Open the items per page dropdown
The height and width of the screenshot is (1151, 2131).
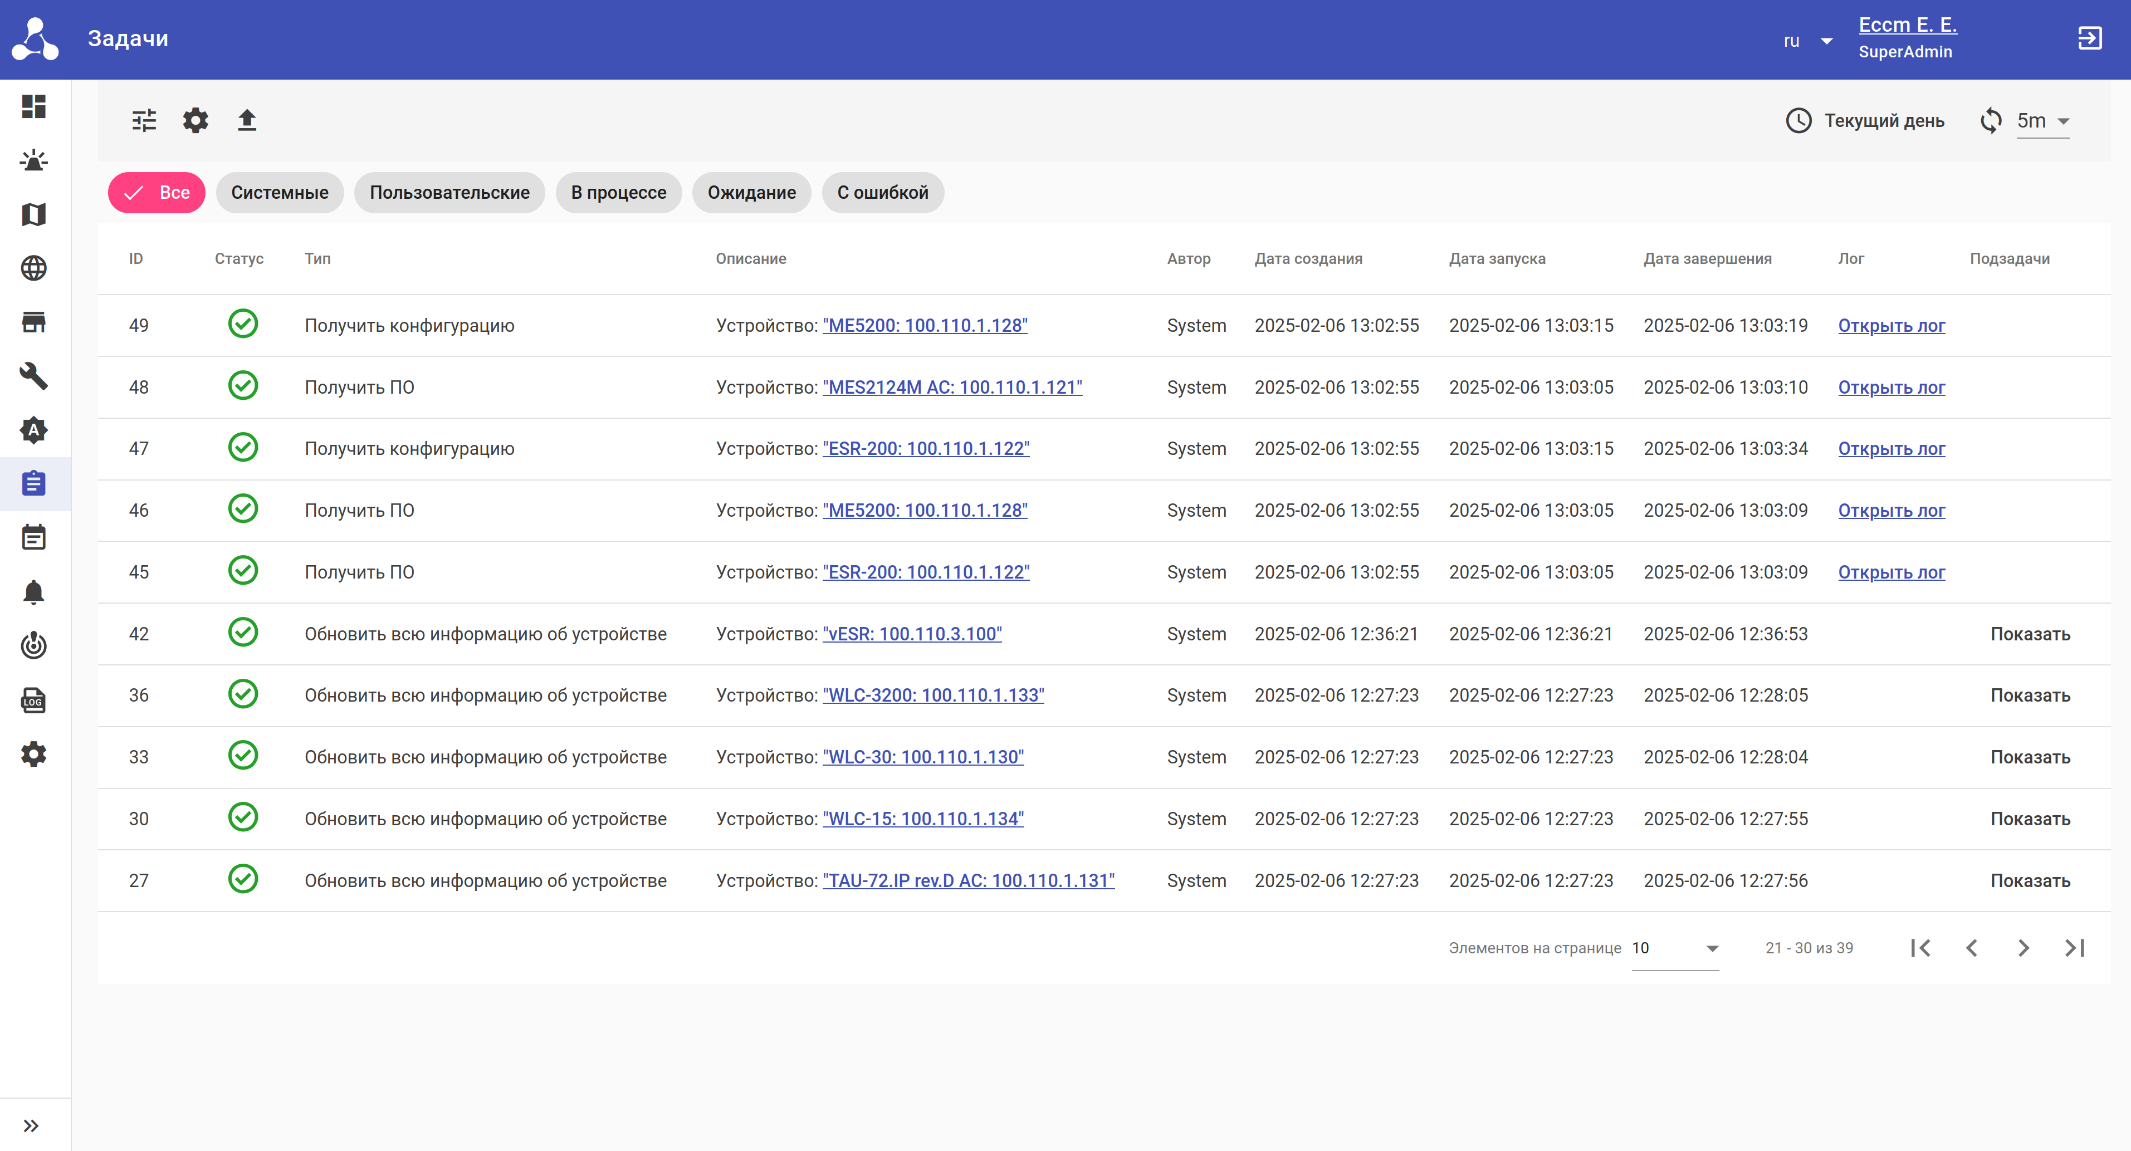(x=1674, y=948)
